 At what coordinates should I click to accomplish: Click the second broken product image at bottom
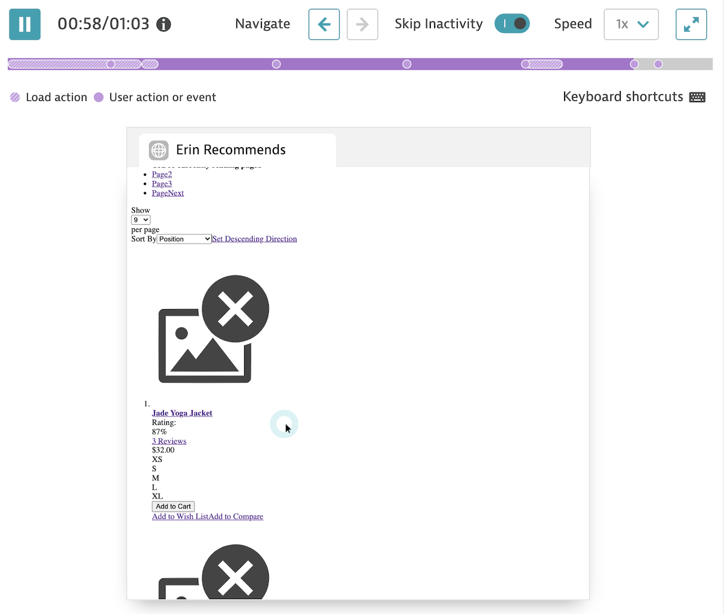214,572
